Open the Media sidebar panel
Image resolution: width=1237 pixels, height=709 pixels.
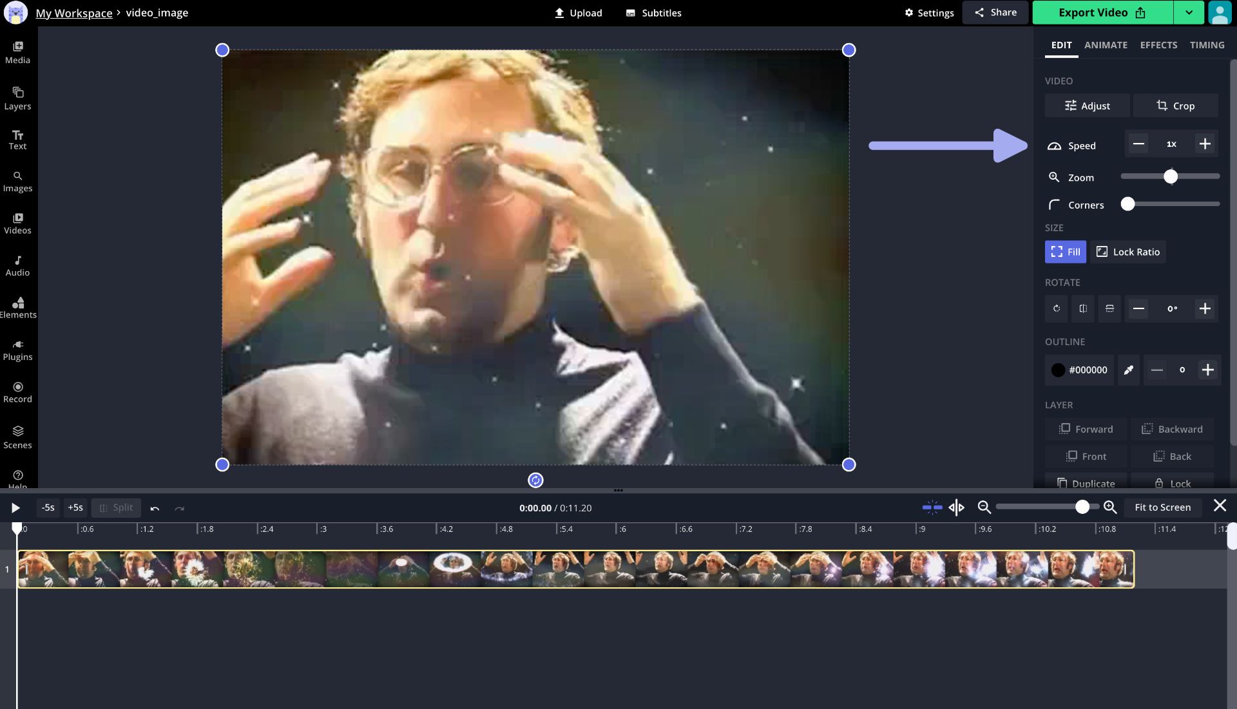(x=17, y=52)
